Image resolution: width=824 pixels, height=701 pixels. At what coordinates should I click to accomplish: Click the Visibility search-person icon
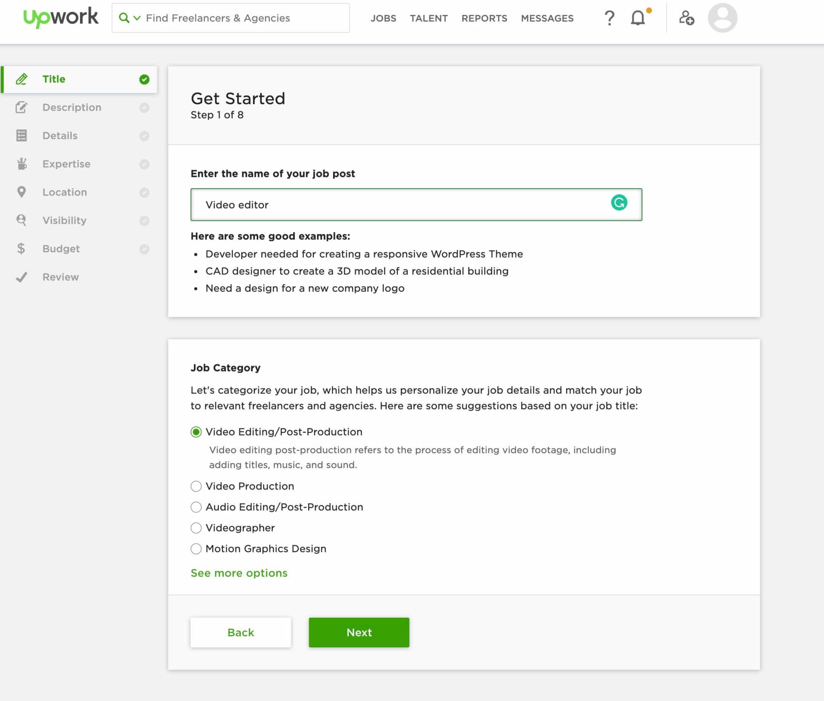[x=21, y=220]
